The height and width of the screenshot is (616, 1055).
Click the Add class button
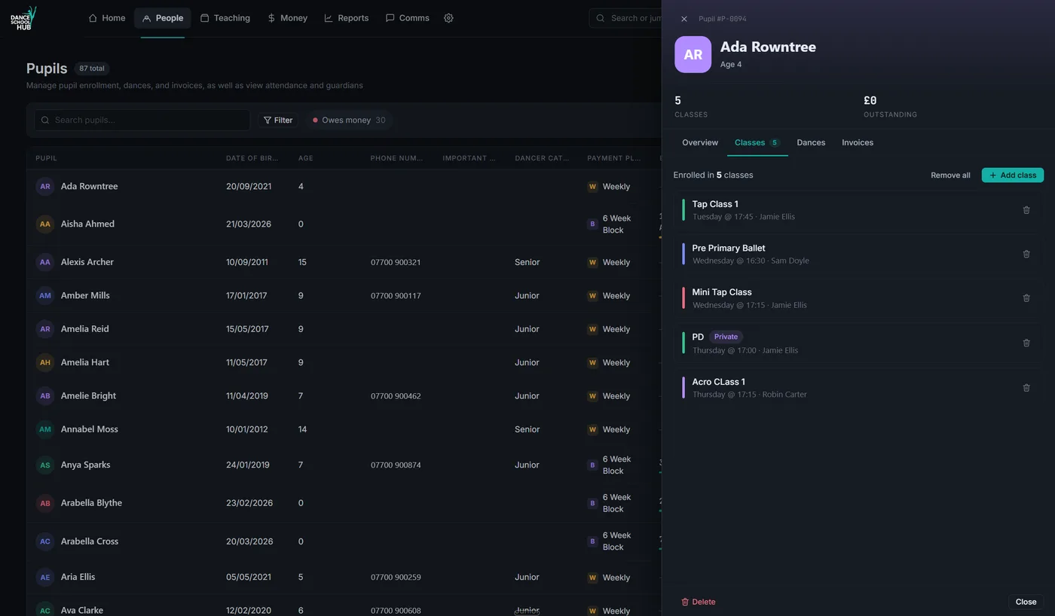(x=1012, y=175)
